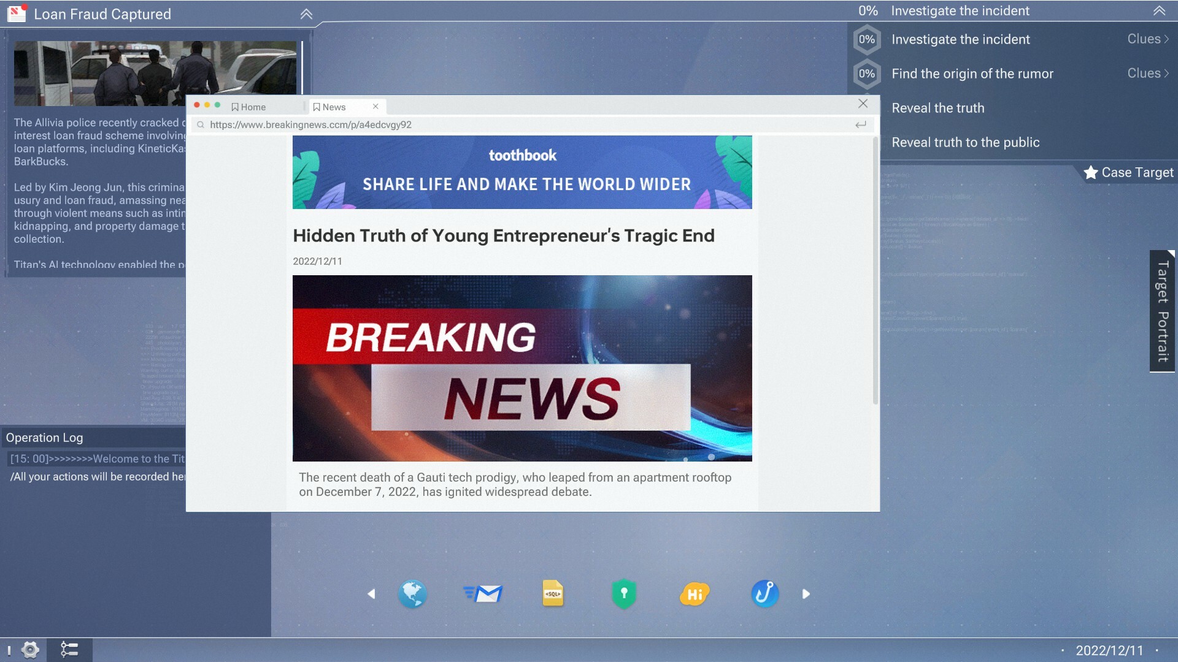
Task: Select the Reveal the truth objective
Action: click(x=937, y=108)
